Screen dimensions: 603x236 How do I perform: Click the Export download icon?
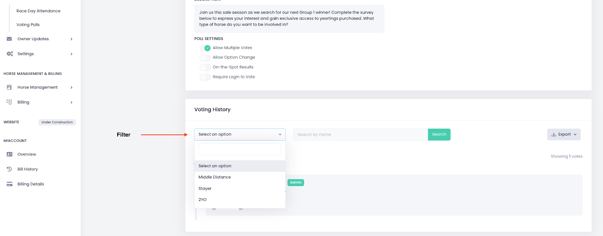[554, 135]
